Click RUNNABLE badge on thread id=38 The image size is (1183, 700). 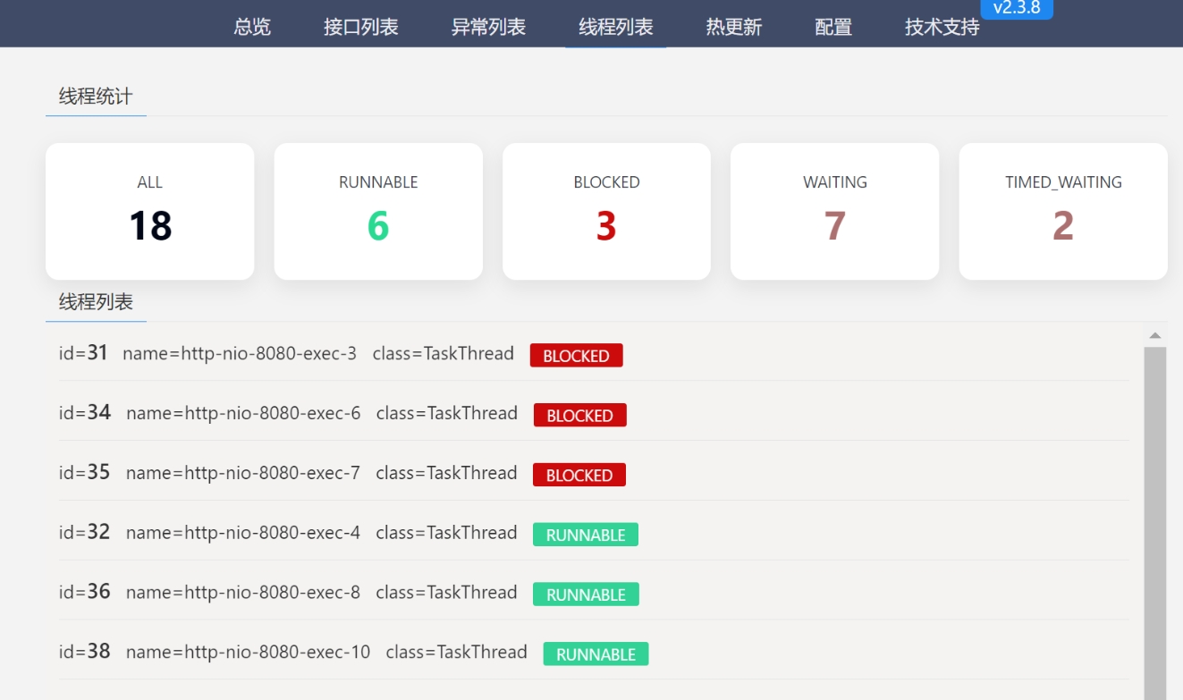(596, 654)
